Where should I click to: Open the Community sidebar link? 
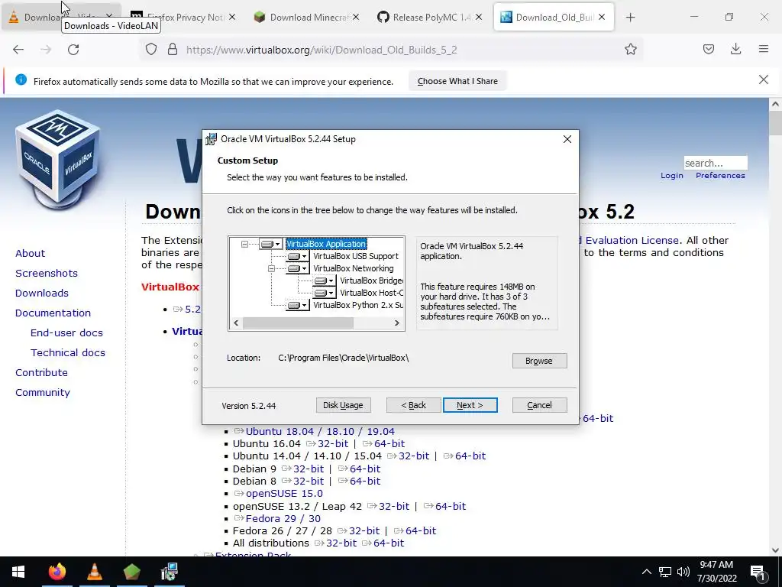(x=43, y=393)
